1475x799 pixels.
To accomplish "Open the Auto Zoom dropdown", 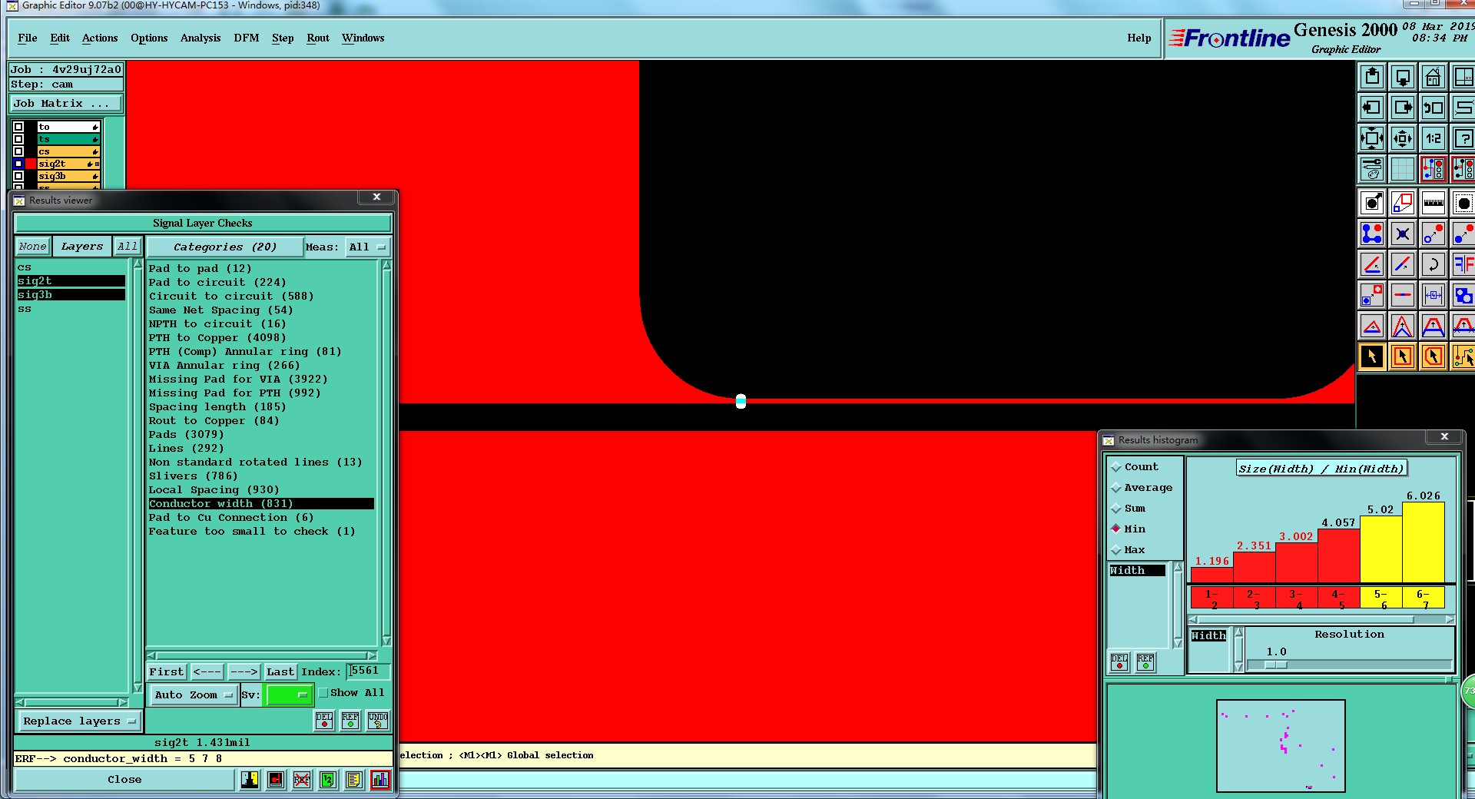I will coord(193,695).
